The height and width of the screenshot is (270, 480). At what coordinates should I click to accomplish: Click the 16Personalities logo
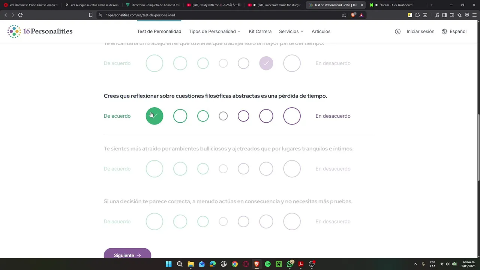tap(40, 31)
